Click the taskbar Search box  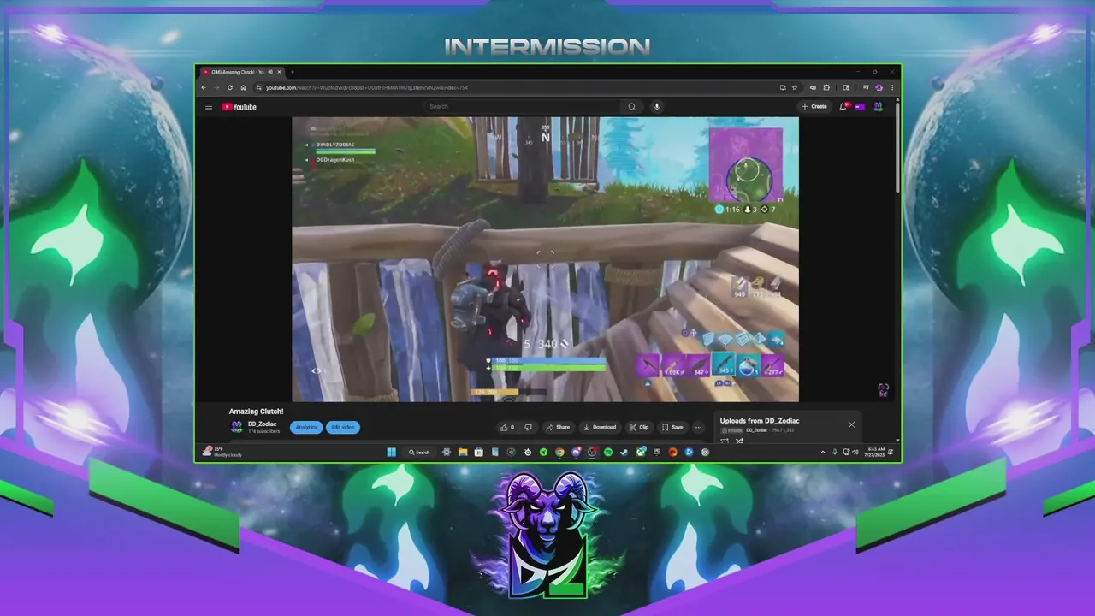419,453
